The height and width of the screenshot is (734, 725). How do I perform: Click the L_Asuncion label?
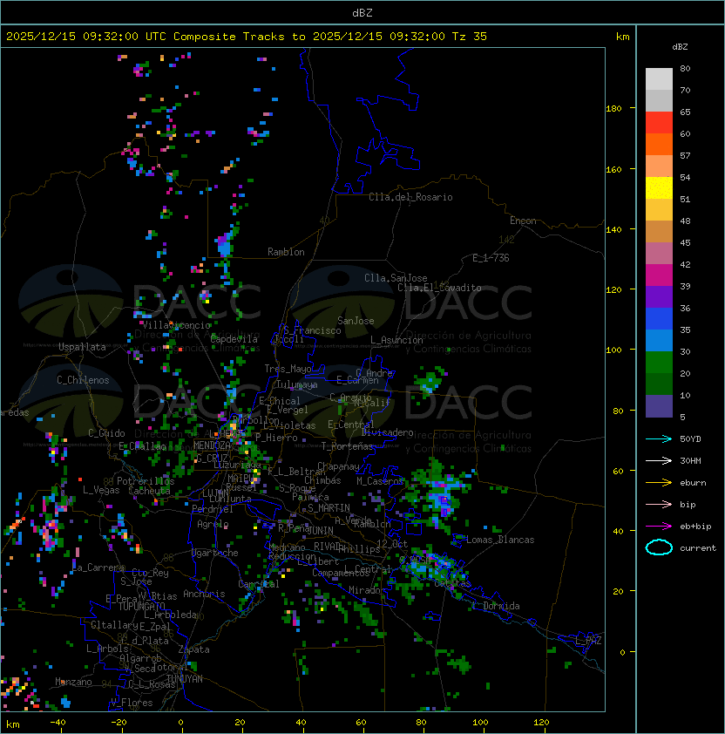point(396,340)
